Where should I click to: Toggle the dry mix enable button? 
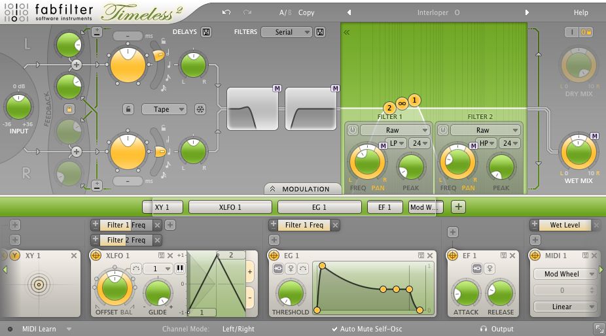572,32
